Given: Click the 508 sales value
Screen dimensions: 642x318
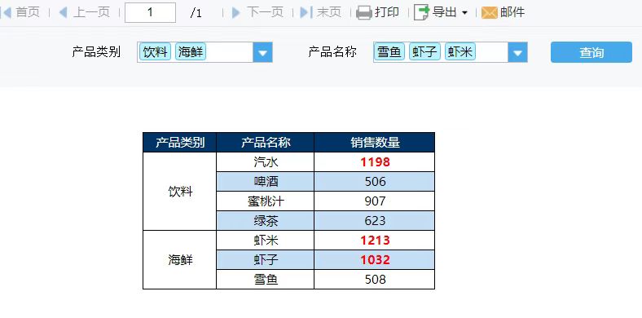Looking at the screenshot, I should (375, 280).
